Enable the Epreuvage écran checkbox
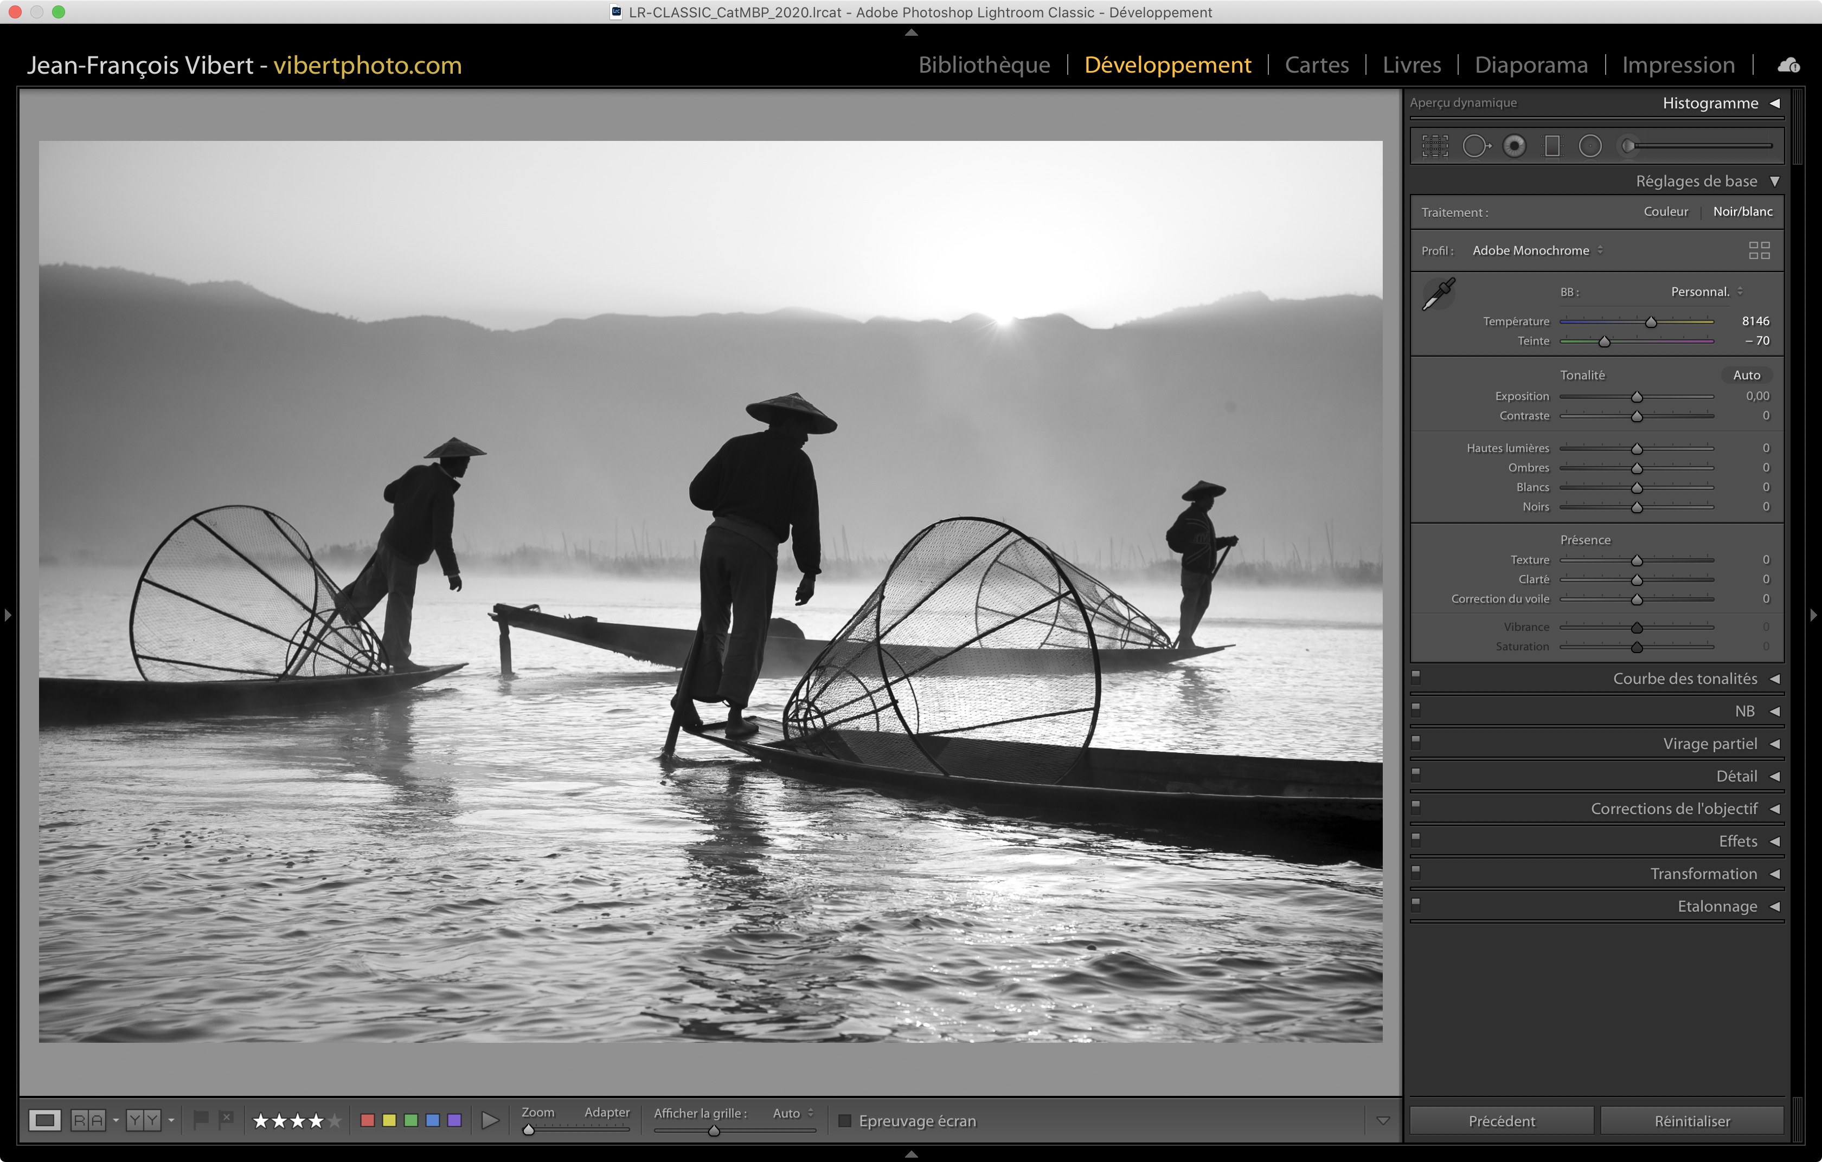 pyautogui.click(x=845, y=1120)
